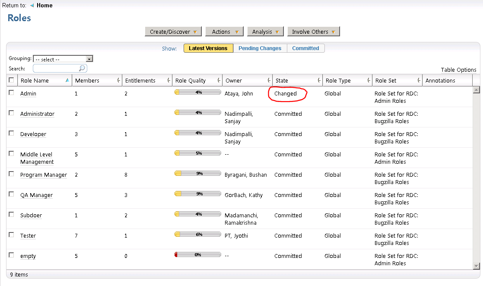The height and width of the screenshot is (286, 483).
Task: Click the State column sort icon
Action: click(x=319, y=81)
